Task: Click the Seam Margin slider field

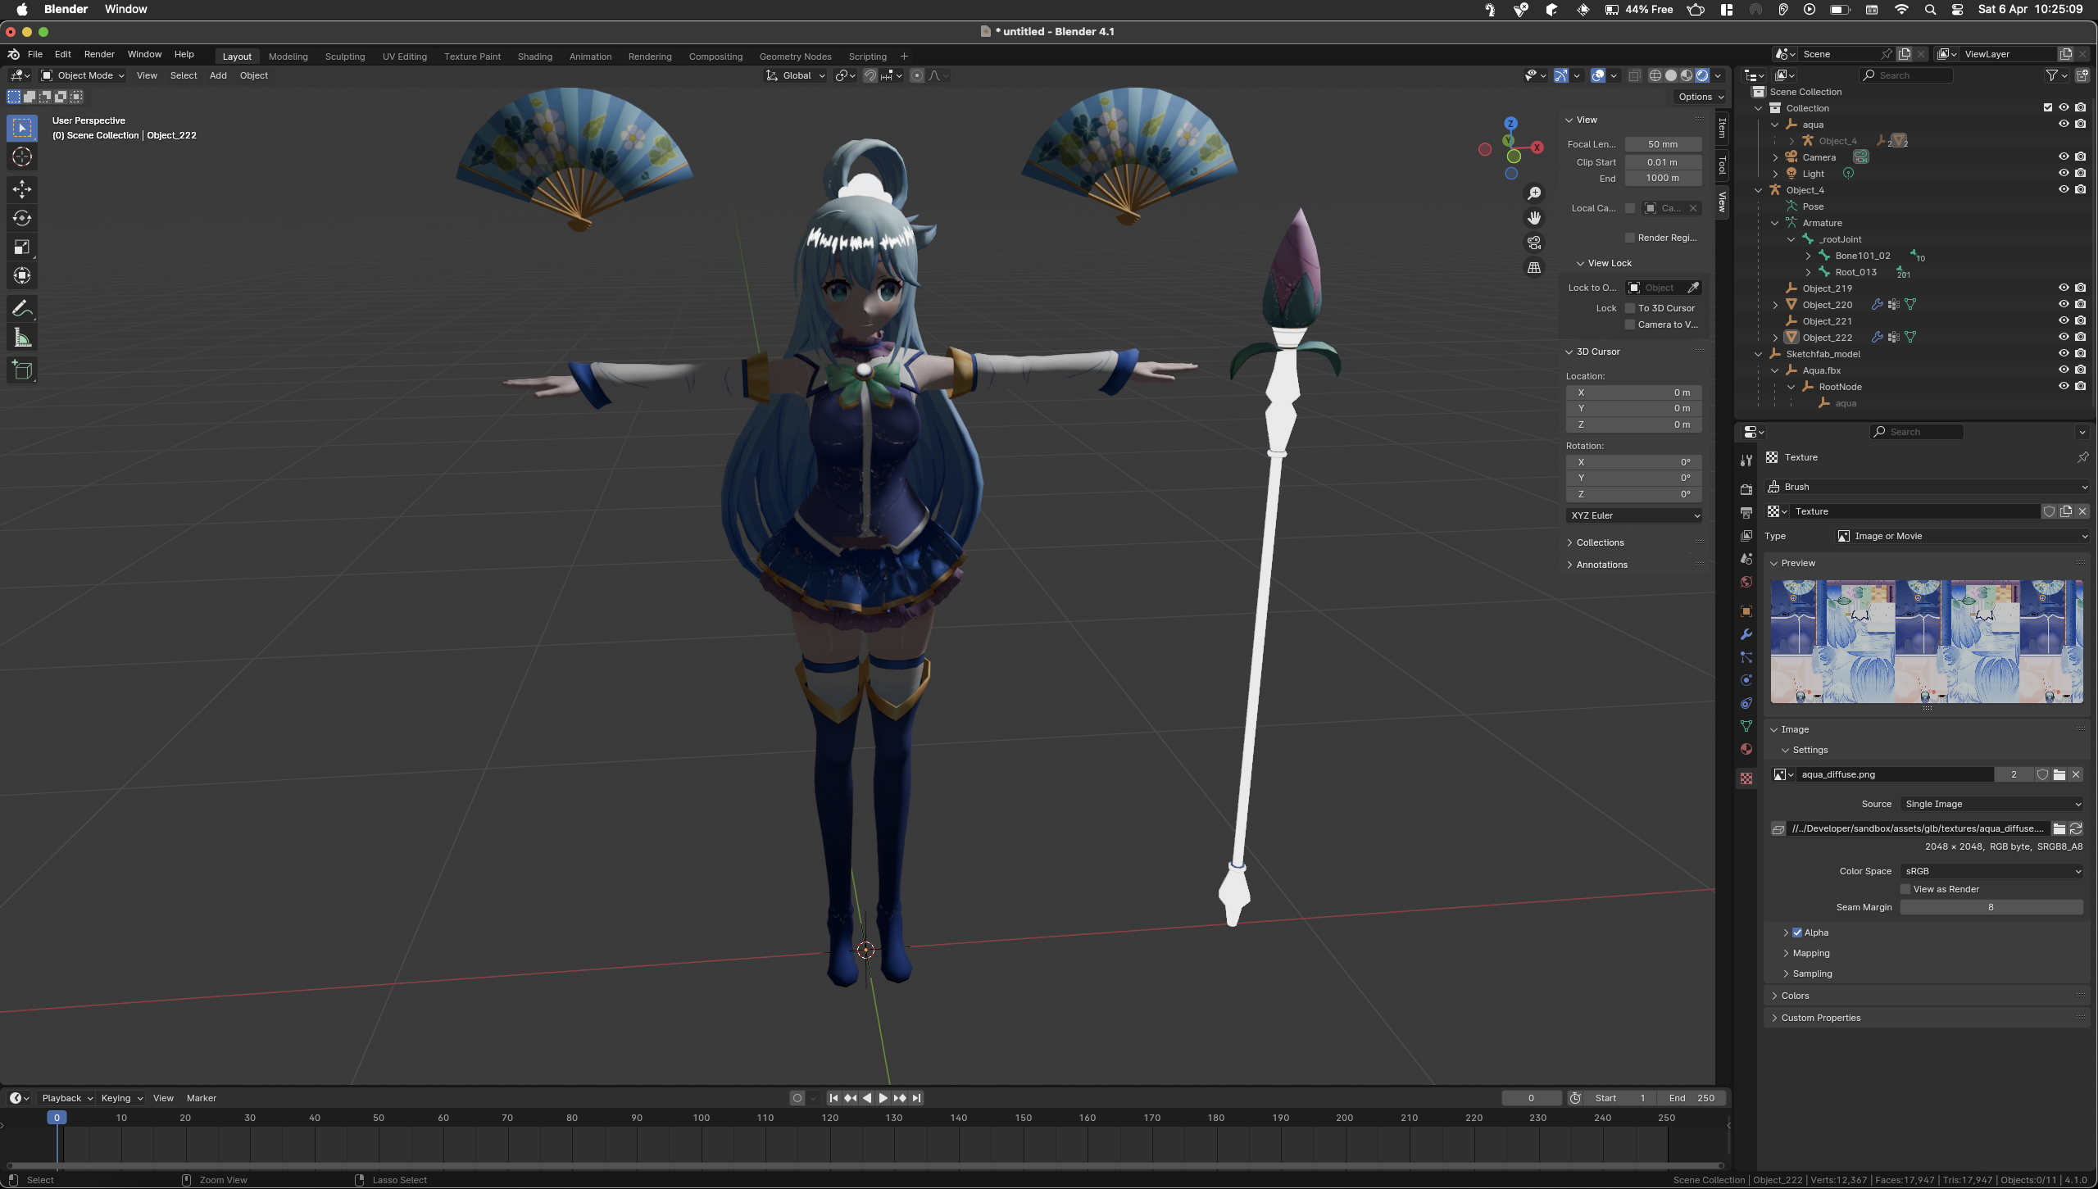Action: (x=1991, y=907)
